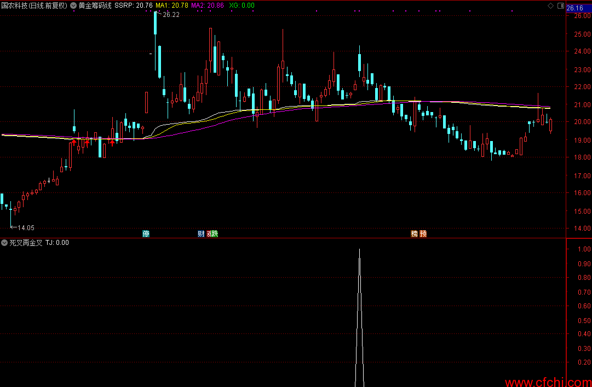This screenshot has height=387, width=592.
Task: Click the 黄金筹码线 indicator name
Action: [x=95, y=5]
